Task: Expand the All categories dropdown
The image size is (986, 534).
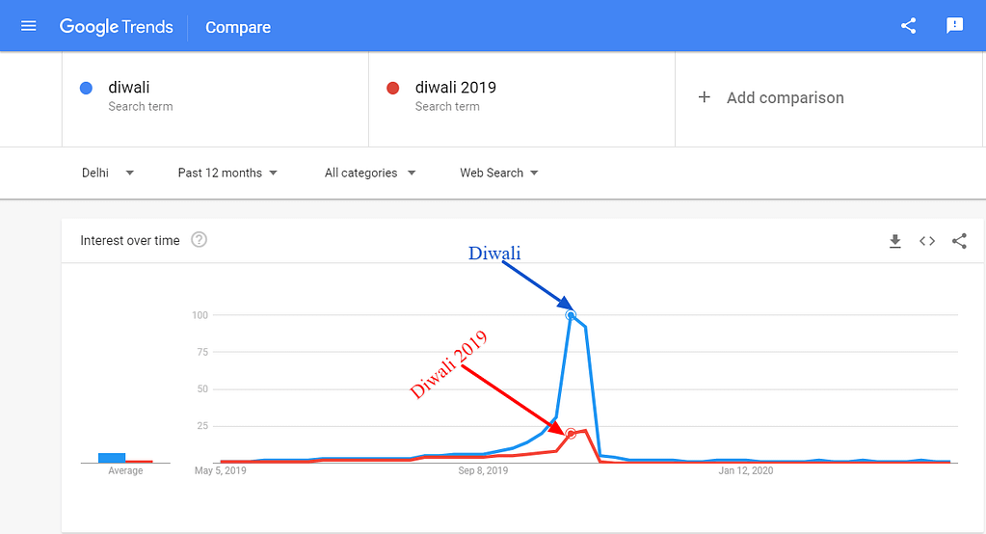Action: point(370,173)
